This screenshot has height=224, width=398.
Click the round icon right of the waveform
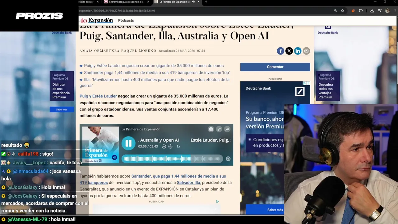pyautogui.click(x=228, y=159)
